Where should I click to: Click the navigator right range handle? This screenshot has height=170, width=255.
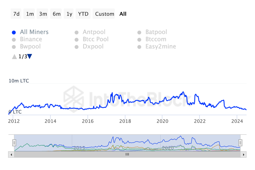click(240, 143)
